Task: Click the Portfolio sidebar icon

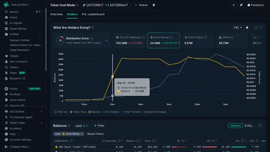Action: 6,94
